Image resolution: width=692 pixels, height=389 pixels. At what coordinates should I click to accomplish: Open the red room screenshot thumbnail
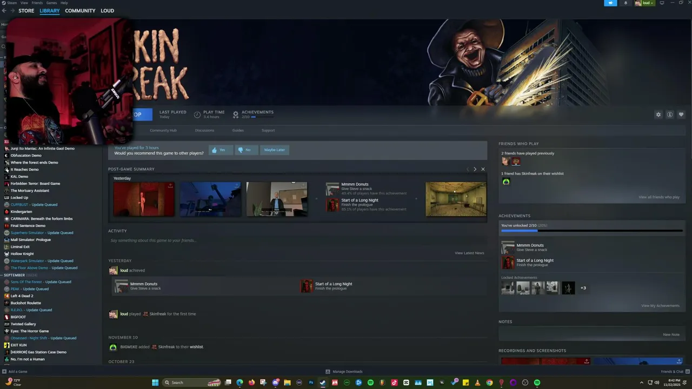click(x=144, y=199)
